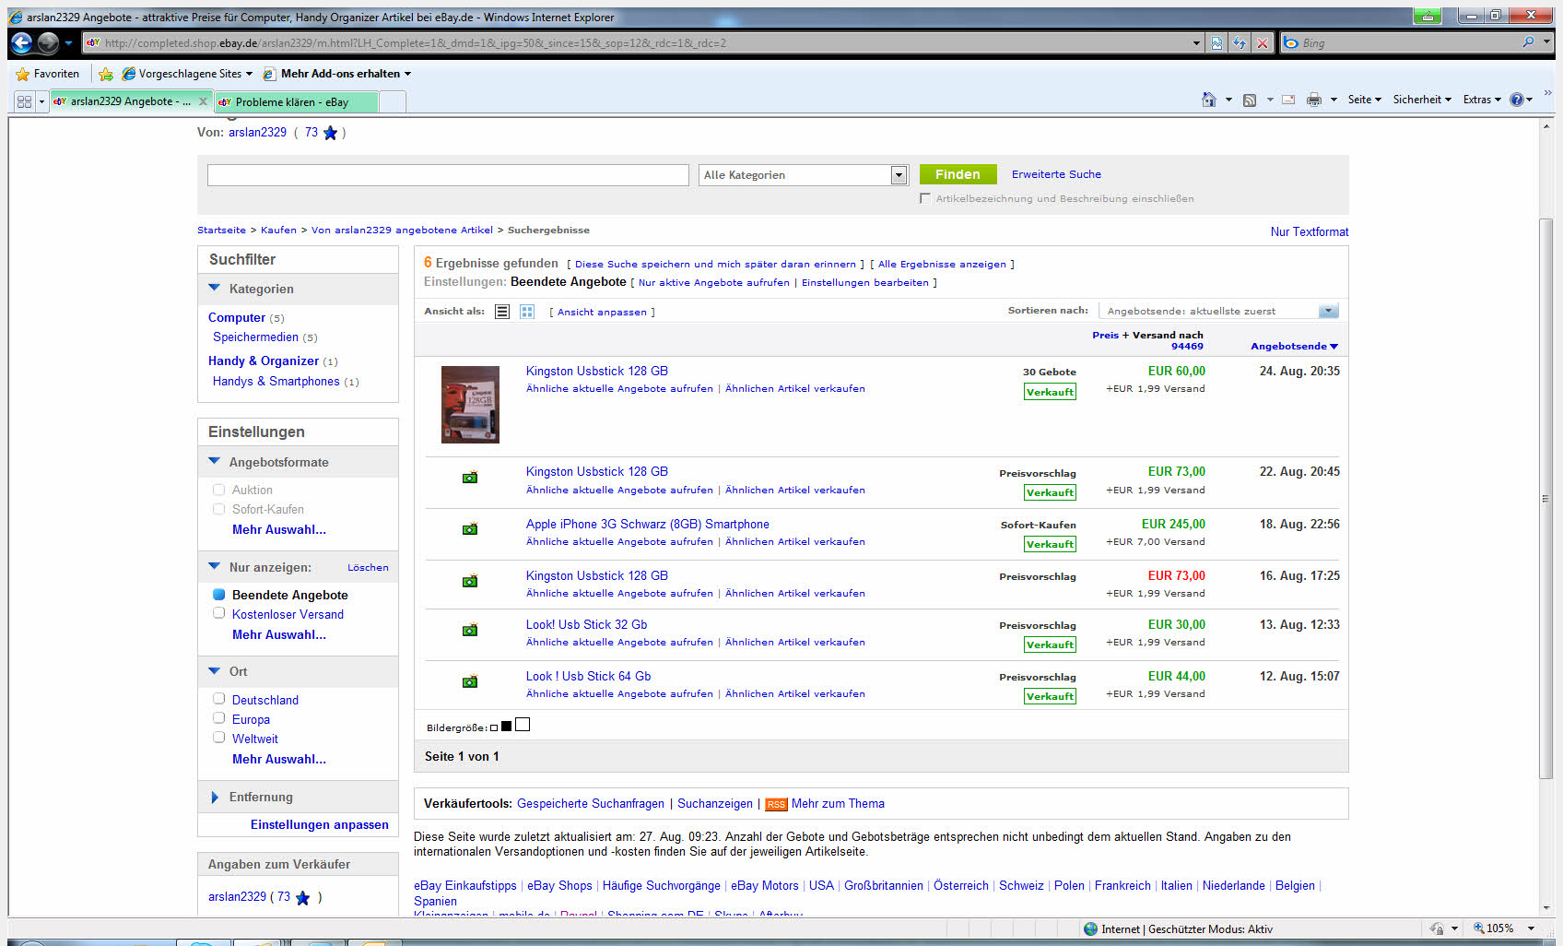This screenshot has width=1563, height=946.
Task: Open the Alle Kategorien dropdown
Action: point(804,175)
